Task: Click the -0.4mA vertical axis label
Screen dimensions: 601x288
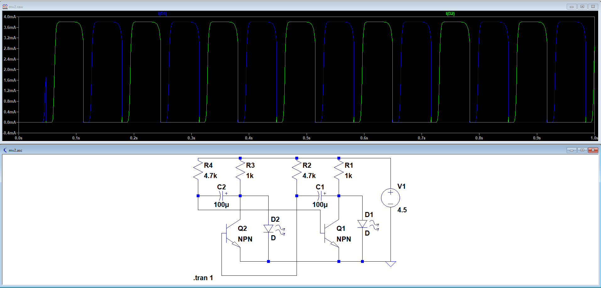Action: (x=9, y=133)
